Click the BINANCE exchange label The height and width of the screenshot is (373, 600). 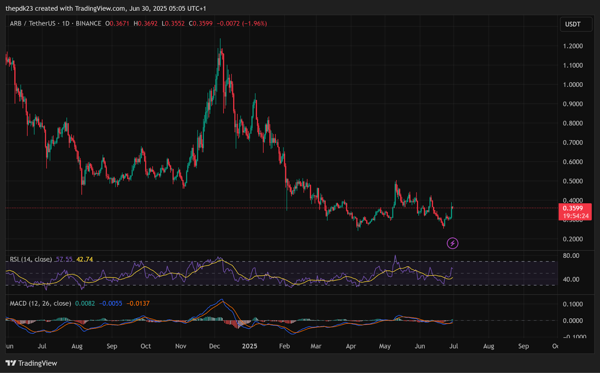click(88, 23)
